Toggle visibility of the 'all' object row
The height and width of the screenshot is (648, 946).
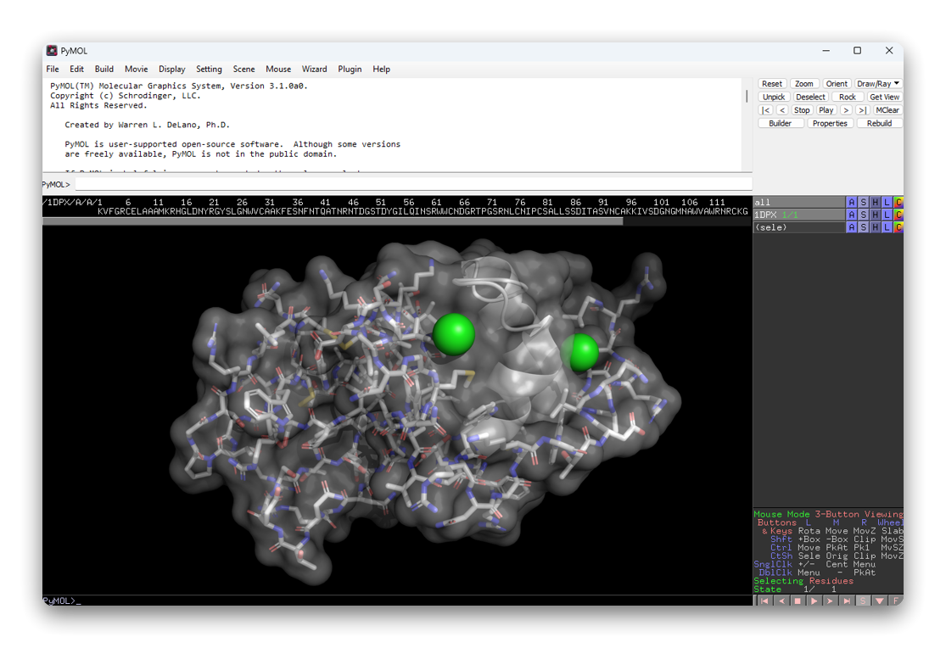pyautogui.click(x=798, y=202)
